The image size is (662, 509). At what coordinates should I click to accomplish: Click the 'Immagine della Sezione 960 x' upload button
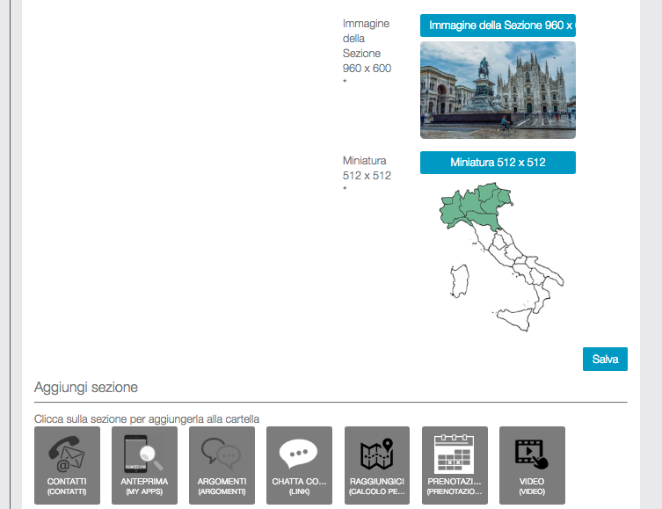pyautogui.click(x=498, y=25)
